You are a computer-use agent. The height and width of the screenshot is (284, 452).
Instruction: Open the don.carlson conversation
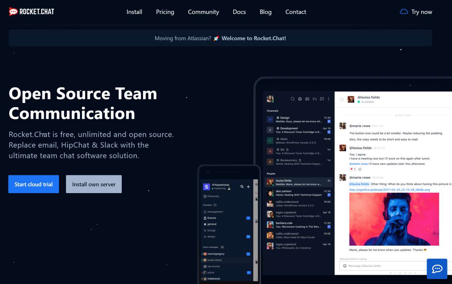299,193
